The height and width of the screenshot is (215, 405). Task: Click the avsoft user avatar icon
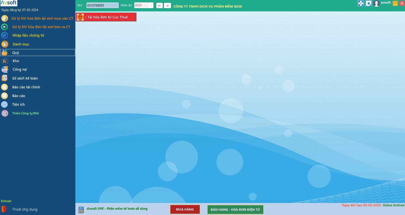coord(376,4)
